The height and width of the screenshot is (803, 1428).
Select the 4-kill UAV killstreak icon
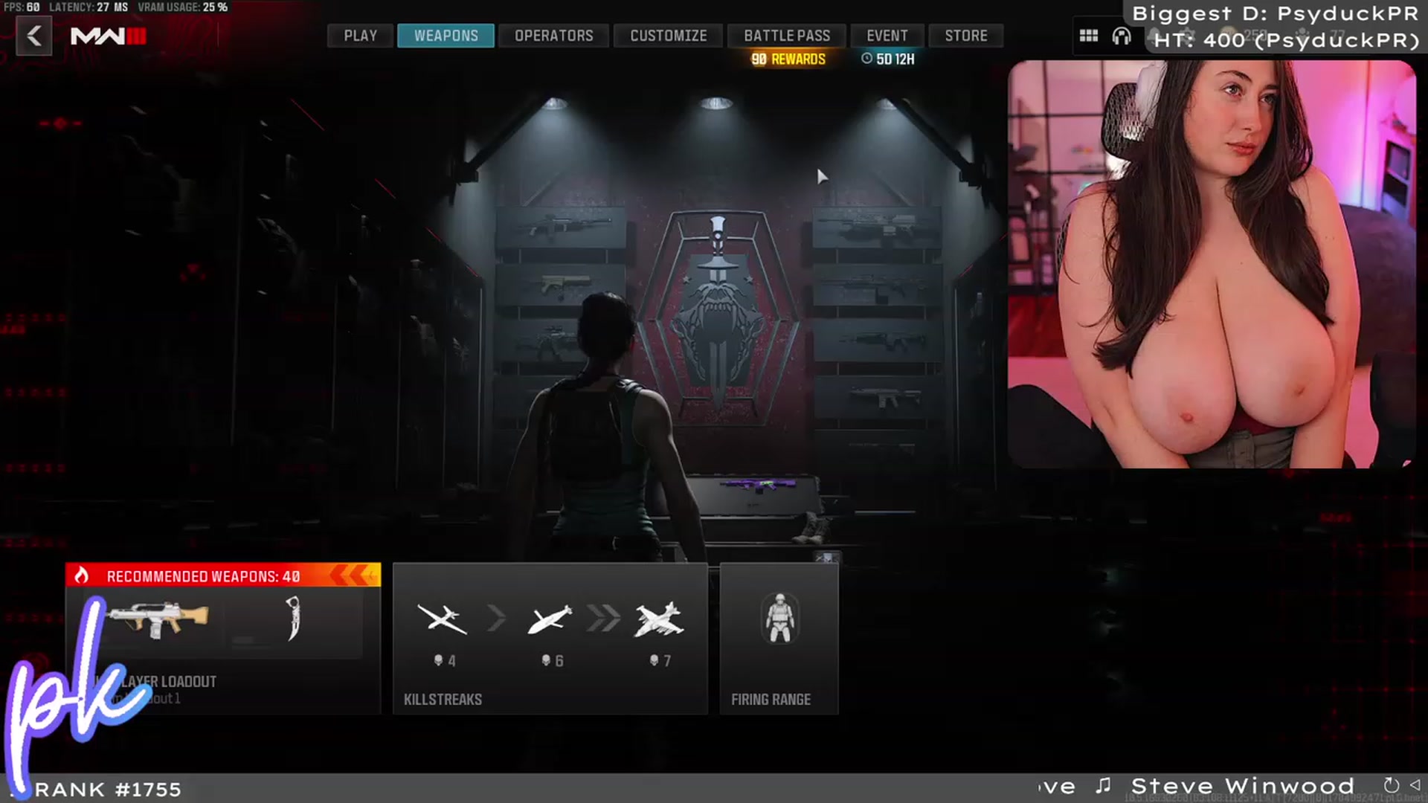[x=443, y=619]
